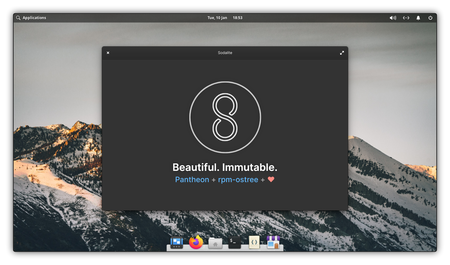
Task: Open the date and time calendar indicator
Action: 225,18
